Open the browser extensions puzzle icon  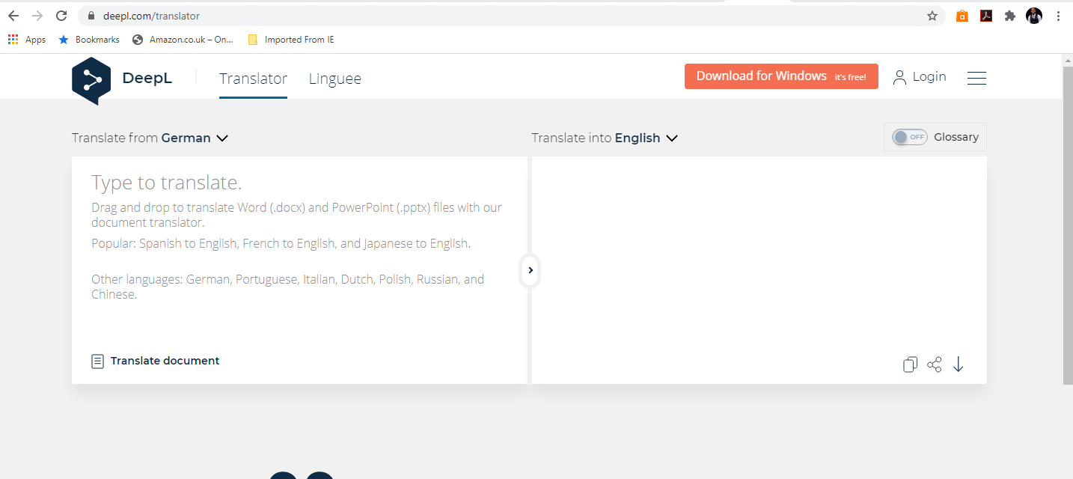(x=1010, y=16)
